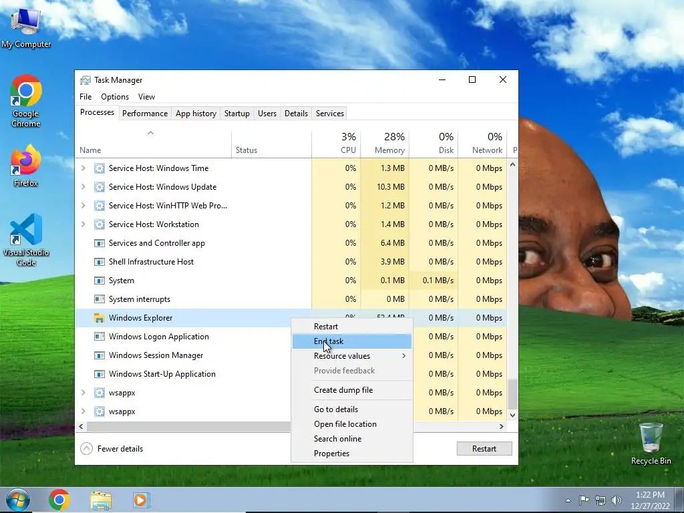Open the media player taskbar icon

coord(142,500)
